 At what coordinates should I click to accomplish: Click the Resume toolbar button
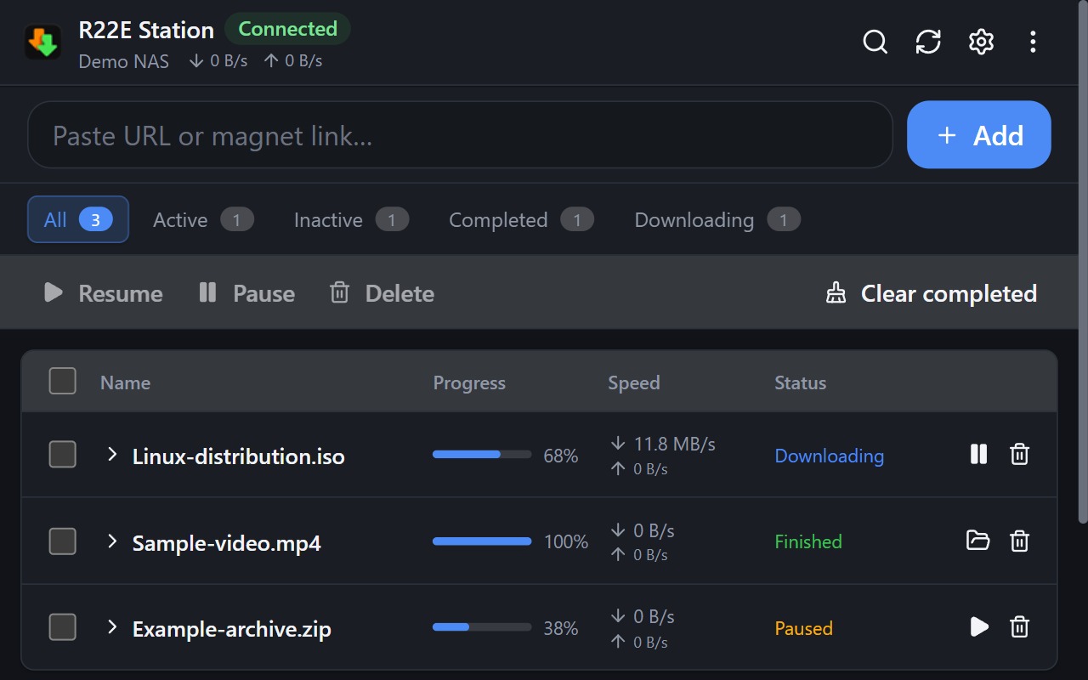click(103, 293)
